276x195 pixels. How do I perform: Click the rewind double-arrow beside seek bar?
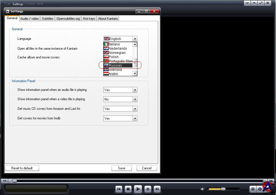[5, 181]
